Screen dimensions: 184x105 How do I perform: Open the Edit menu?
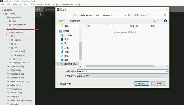(x=8, y=4)
